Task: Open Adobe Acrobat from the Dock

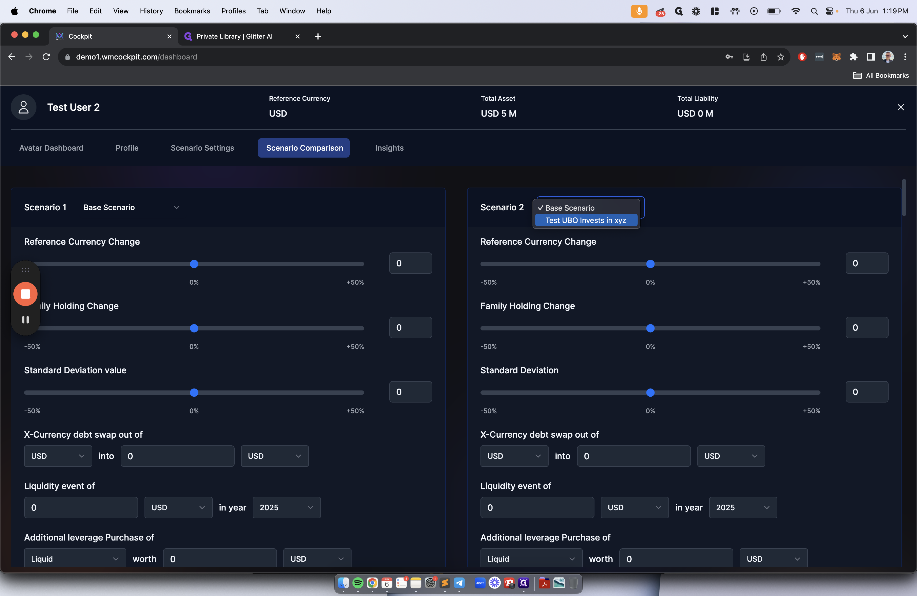Action: point(544,583)
